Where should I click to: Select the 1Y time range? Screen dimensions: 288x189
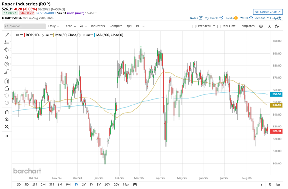coord(76,185)
